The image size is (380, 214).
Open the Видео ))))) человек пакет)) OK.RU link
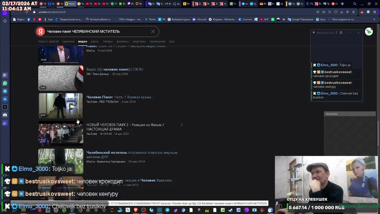115,69
